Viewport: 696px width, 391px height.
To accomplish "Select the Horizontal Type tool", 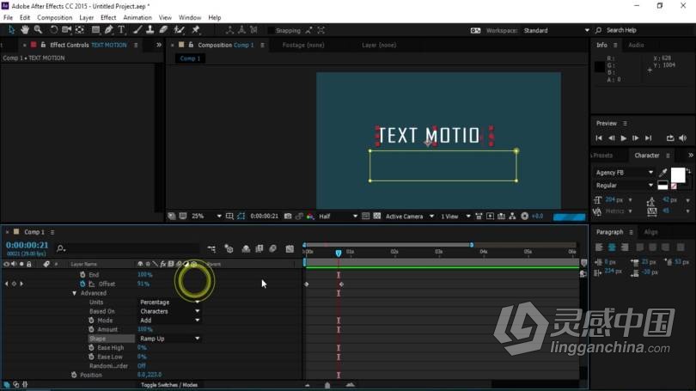I will pos(122,30).
